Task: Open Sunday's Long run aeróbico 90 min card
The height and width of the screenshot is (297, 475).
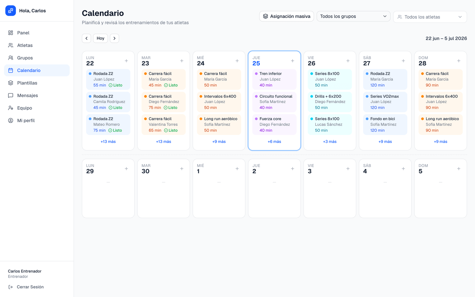Action: [441, 124]
